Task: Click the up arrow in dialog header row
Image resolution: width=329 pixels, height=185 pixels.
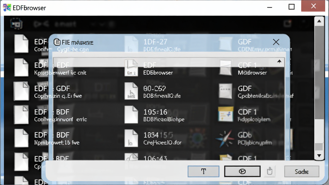Action: pyautogui.click(x=279, y=61)
